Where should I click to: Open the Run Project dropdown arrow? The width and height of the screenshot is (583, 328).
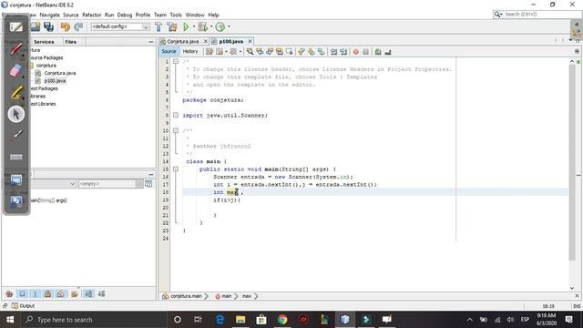pyautogui.click(x=193, y=26)
